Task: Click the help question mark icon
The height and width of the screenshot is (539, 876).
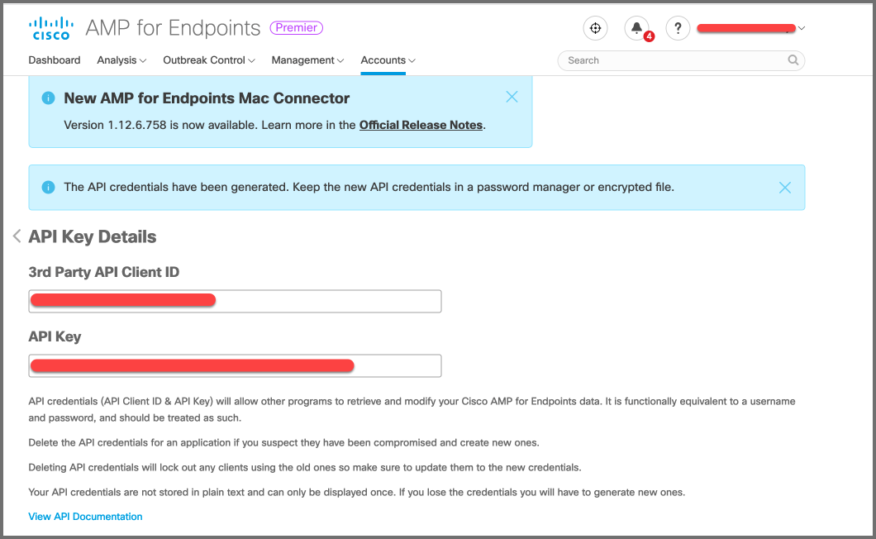Action: click(678, 28)
